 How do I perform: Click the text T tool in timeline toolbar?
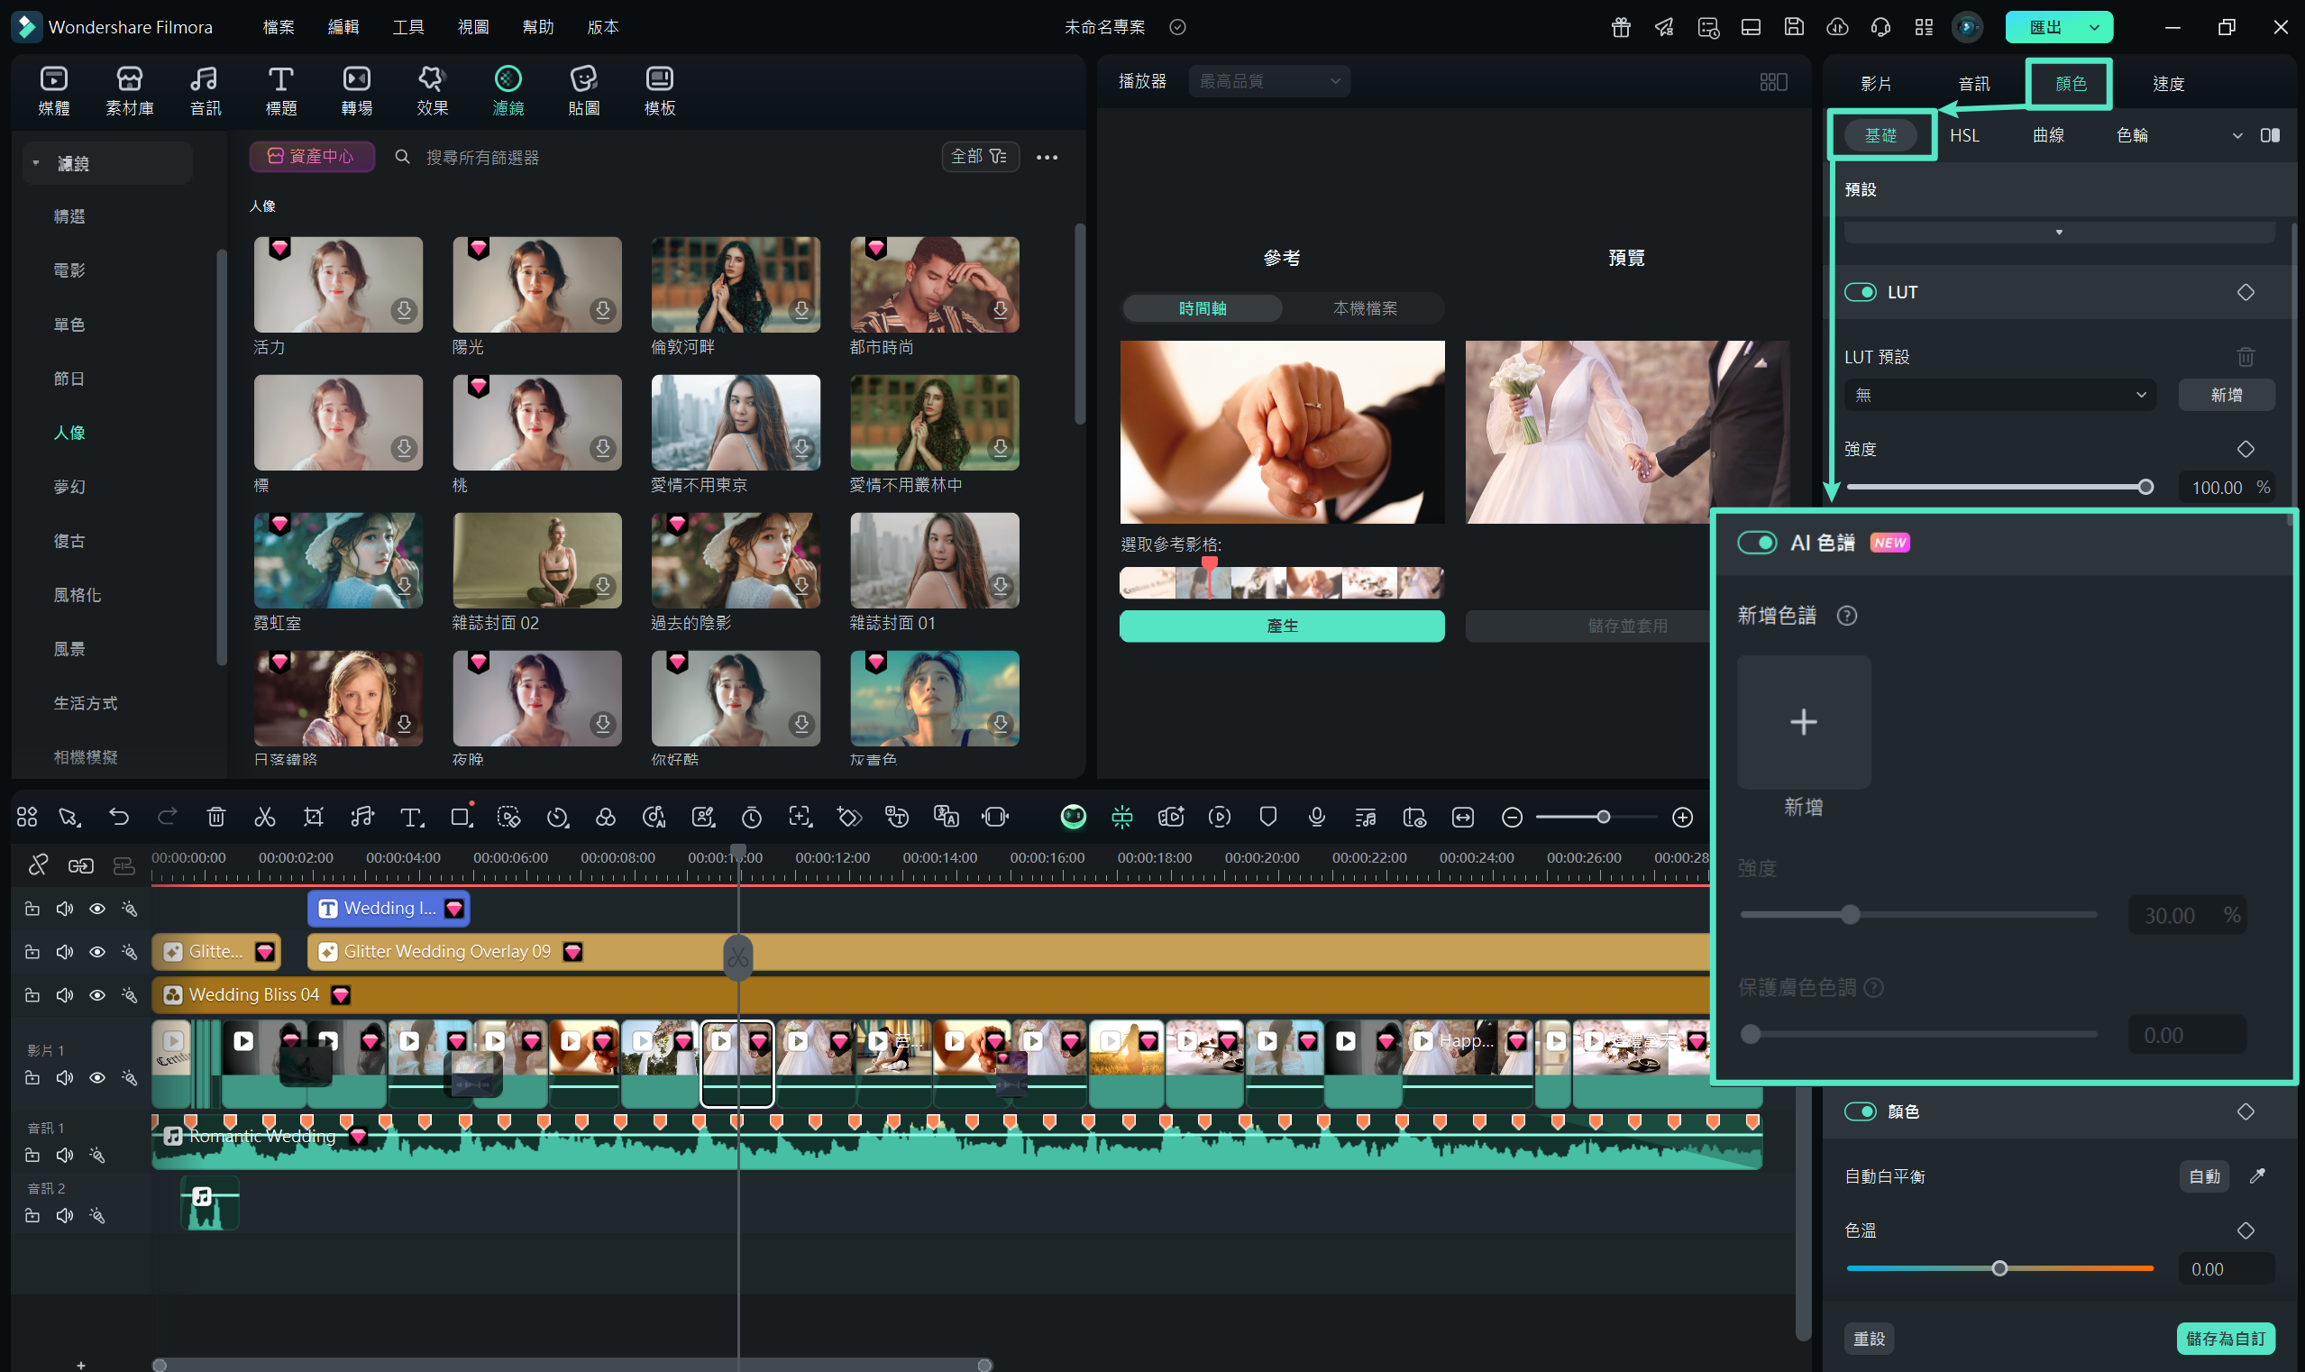[410, 817]
